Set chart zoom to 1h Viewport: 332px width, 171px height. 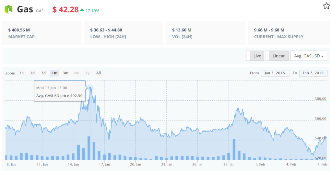[21, 73]
